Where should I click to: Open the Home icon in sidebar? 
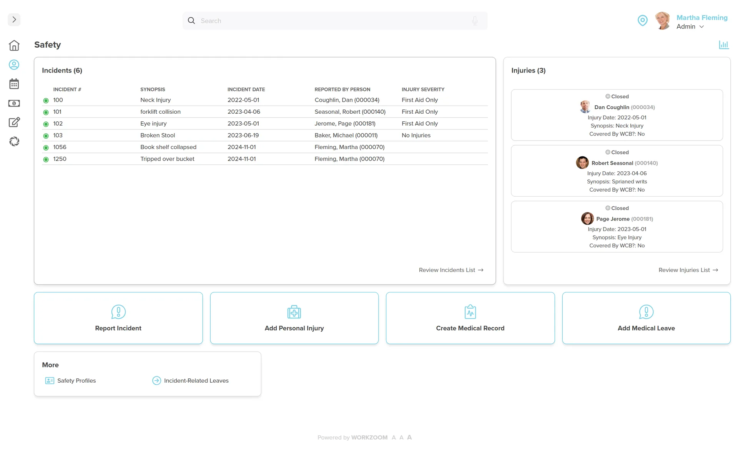(x=14, y=45)
